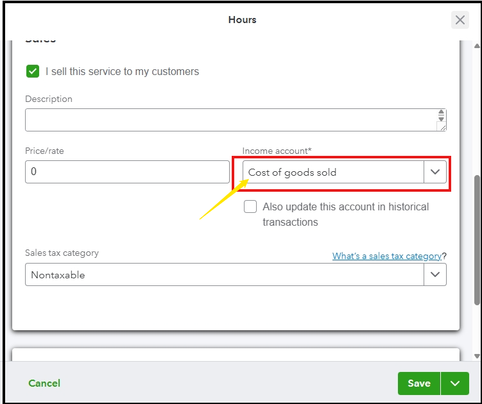482x404 pixels.
Task: Click the 'Cost of goods sold' account field
Action: pyautogui.click(x=333, y=172)
